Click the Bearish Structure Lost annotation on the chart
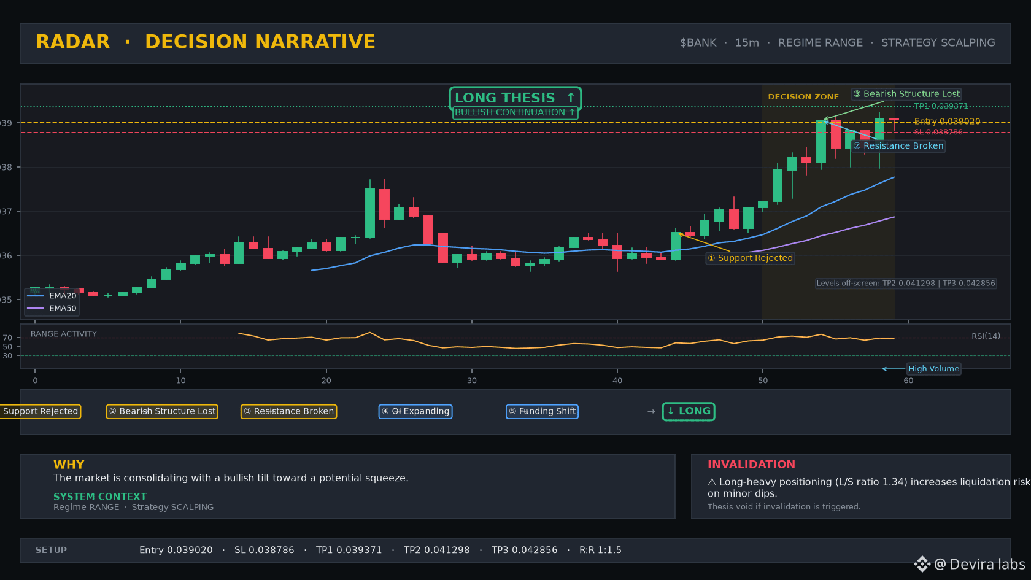The image size is (1031, 580). pos(906,94)
